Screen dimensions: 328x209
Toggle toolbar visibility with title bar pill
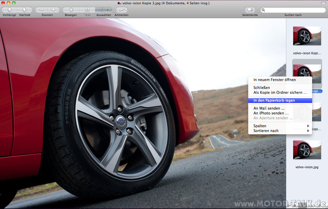[324, 3]
